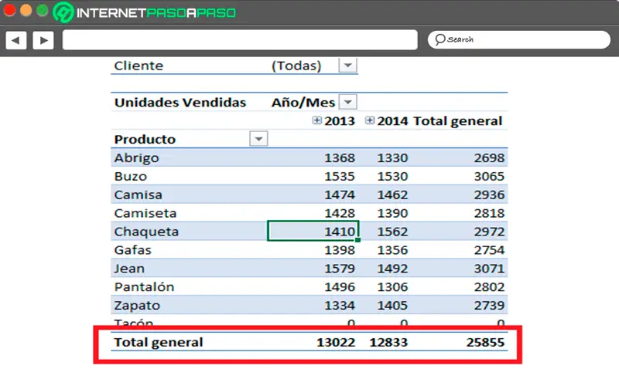The width and height of the screenshot is (619, 386).
Task: Click the selected cell 1410 for Chaqueta
Action: (x=313, y=231)
